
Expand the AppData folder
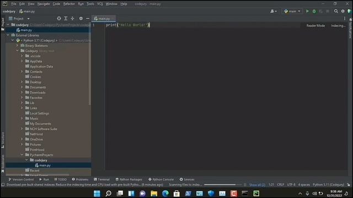pyautogui.click(x=22, y=61)
